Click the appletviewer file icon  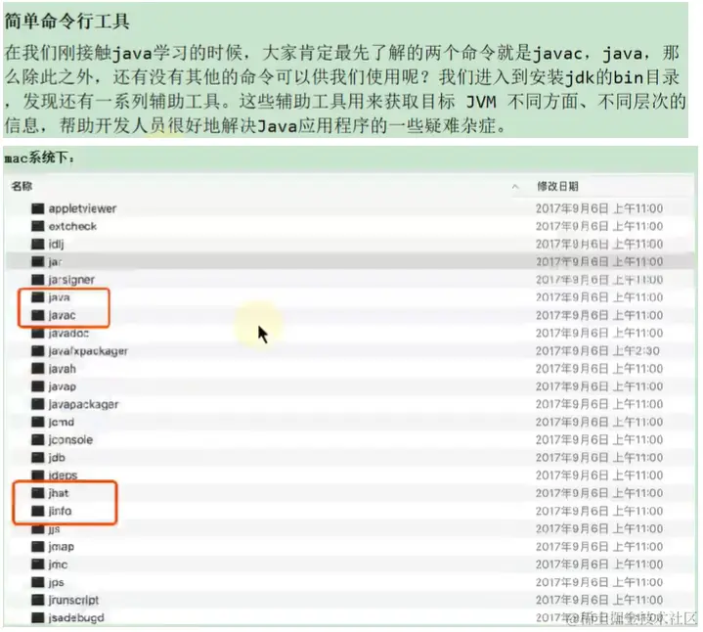[38, 208]
